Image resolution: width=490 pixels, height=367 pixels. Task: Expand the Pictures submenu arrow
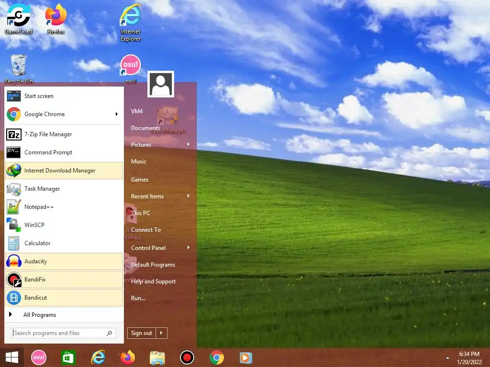(x=189, y=144)
